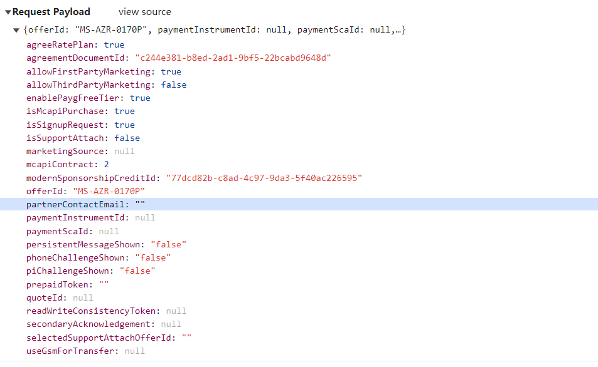Select the selectedSupportAttachOfferId row
The image size is (598, 367).
click(109, 338)
